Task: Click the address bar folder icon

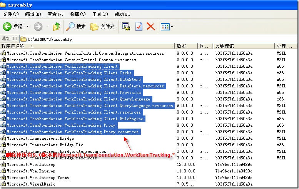Action: [x=23, y=39]
